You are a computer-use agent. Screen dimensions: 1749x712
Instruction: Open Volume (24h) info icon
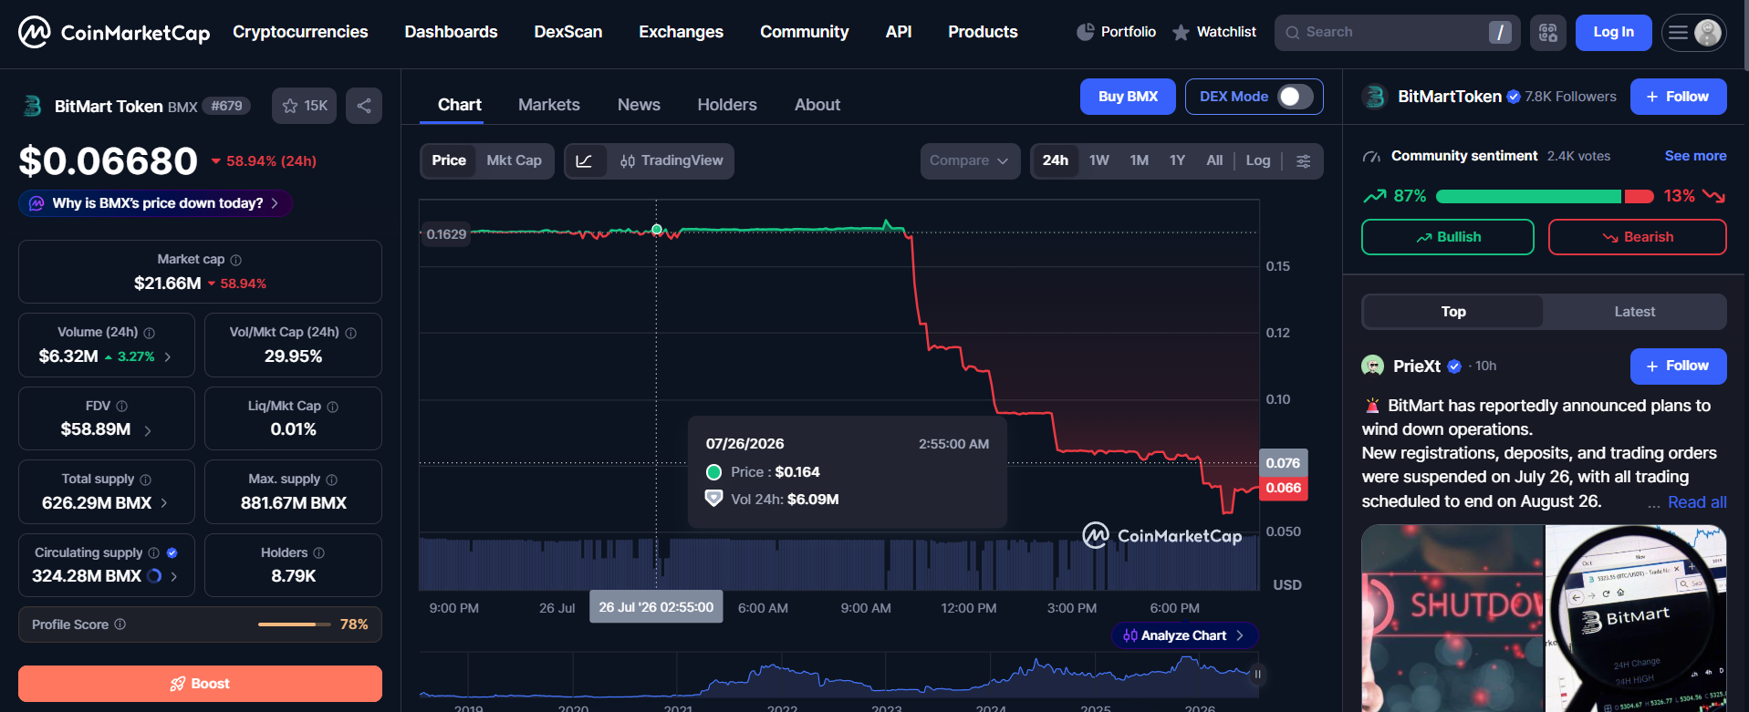(x=150, y=333)
